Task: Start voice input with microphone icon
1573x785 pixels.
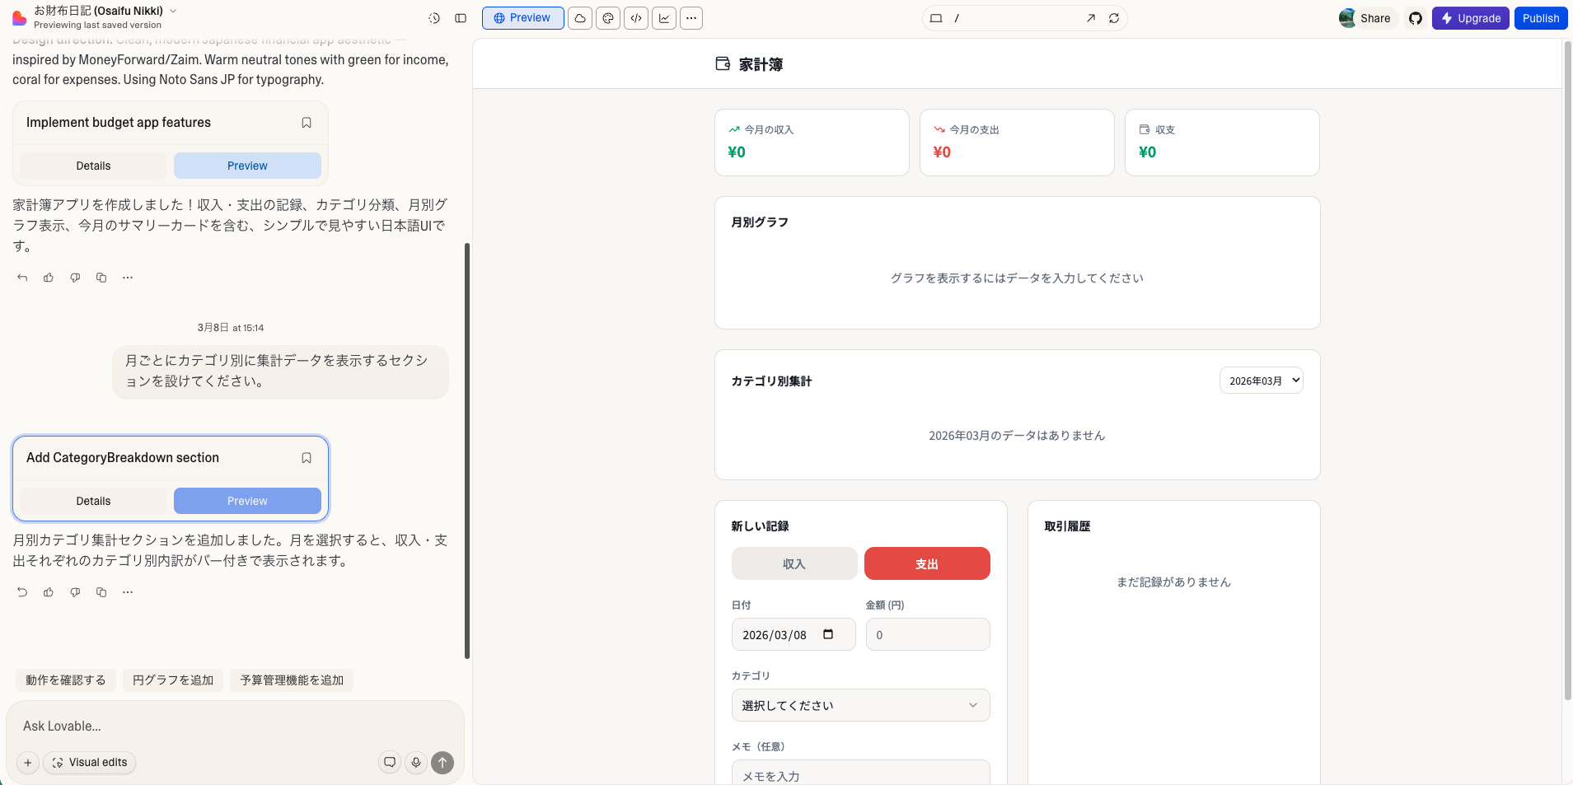Action: point(416,763)
